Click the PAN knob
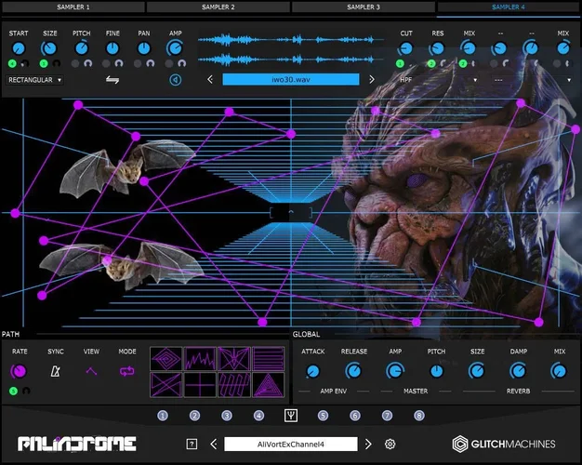The image size is (582, 465). 144,48
